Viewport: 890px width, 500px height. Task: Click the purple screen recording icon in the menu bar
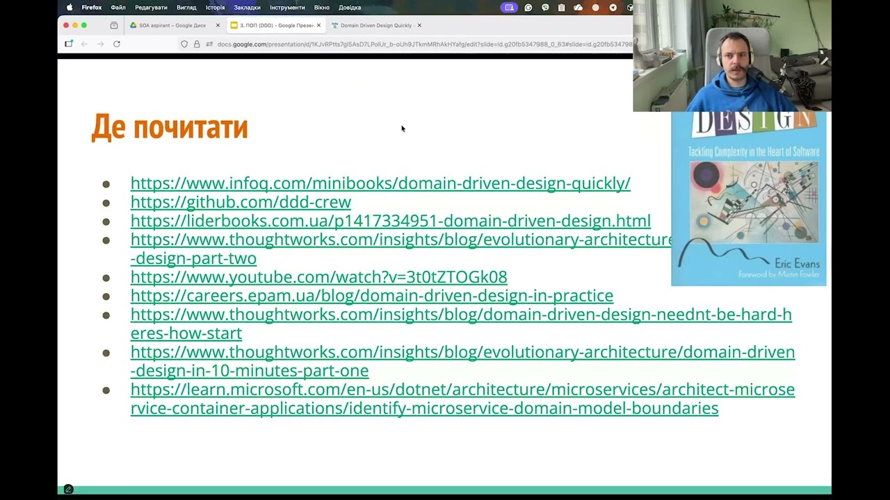[510, 8]
